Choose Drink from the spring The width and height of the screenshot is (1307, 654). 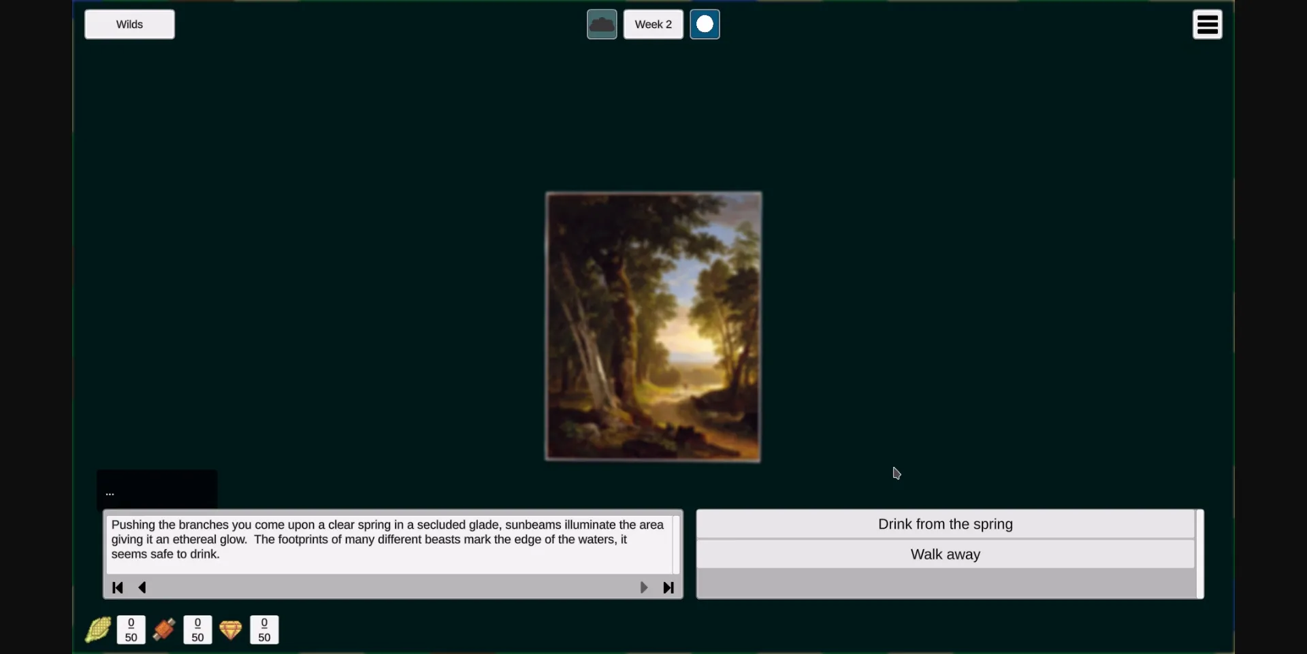coord(945,524)
